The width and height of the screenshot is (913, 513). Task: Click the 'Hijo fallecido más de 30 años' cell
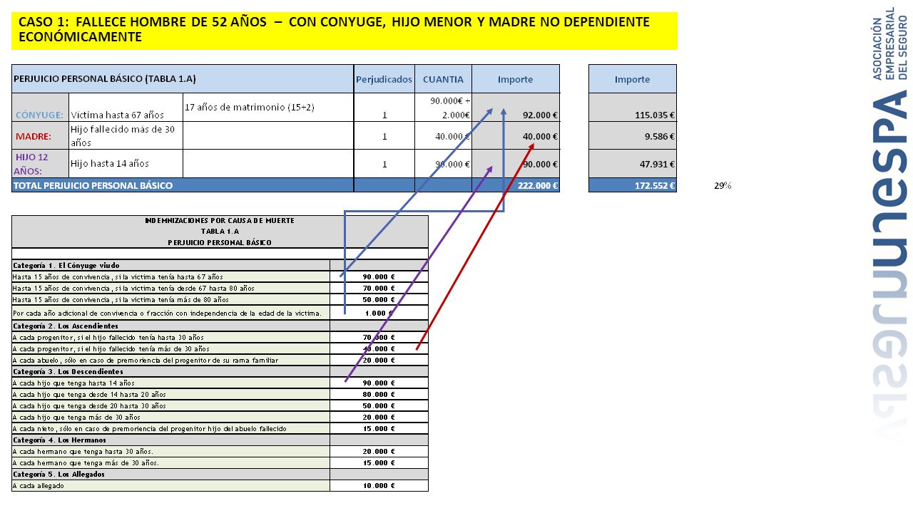[126, 135]
